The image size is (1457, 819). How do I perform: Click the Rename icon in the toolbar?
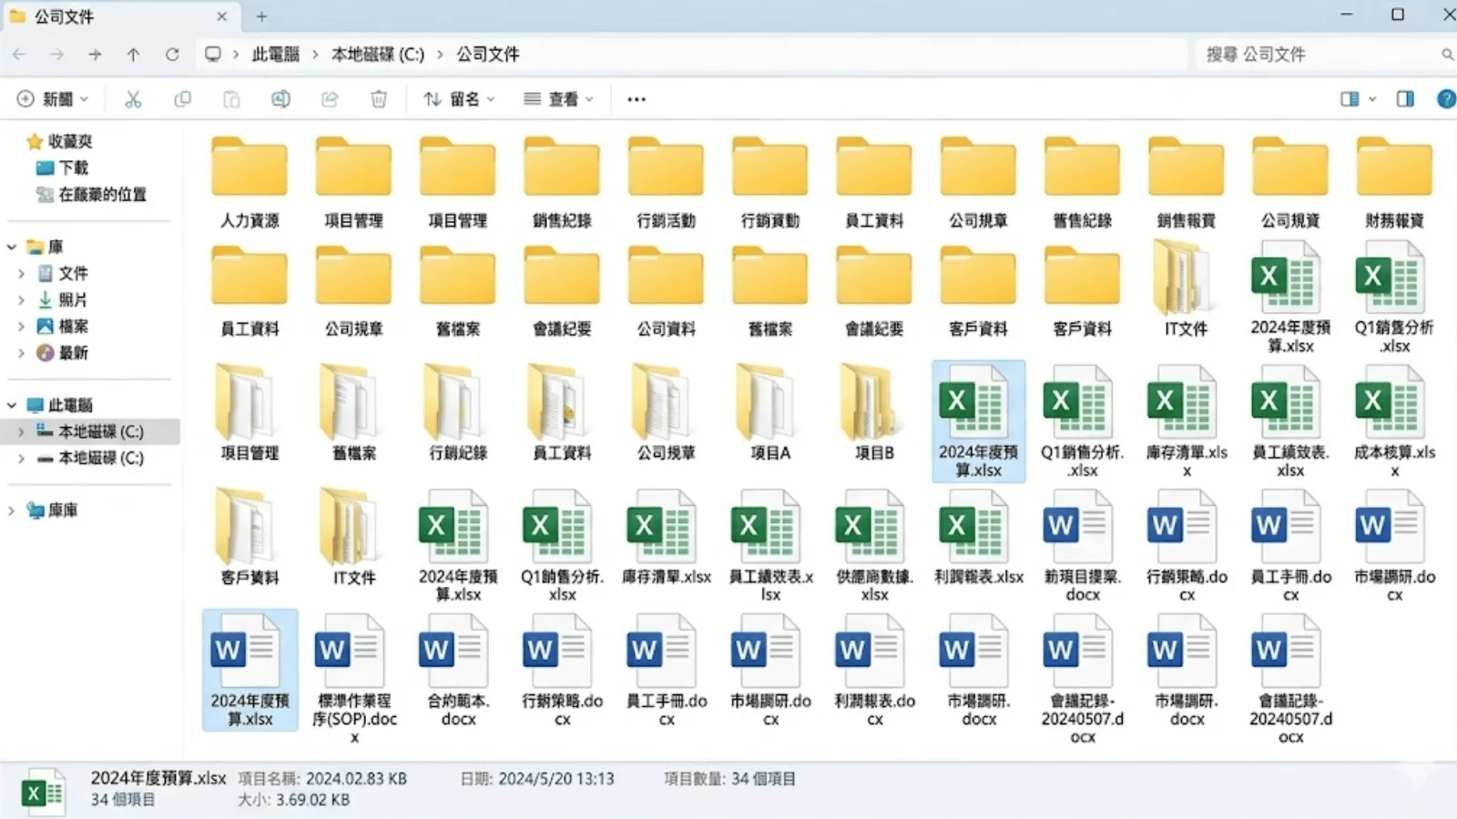click(280, 99)
